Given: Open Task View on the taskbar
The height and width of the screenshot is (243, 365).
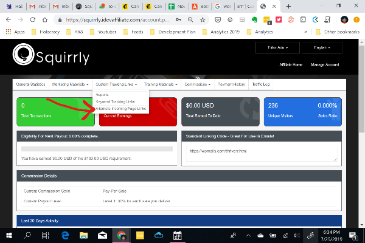Looking at the screenshot, I should (x=46, y=236).
